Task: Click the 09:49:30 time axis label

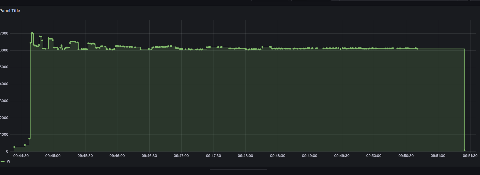Action: pos(342,156)
